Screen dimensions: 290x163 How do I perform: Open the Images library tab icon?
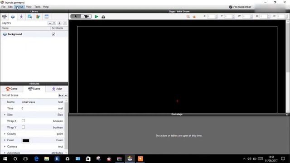tap(29, 17)
